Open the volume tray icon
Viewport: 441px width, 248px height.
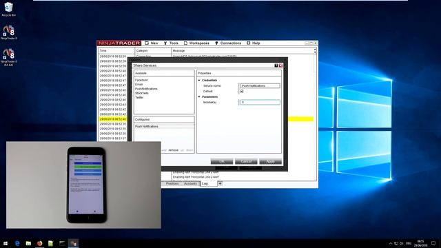tap(402, 243)
